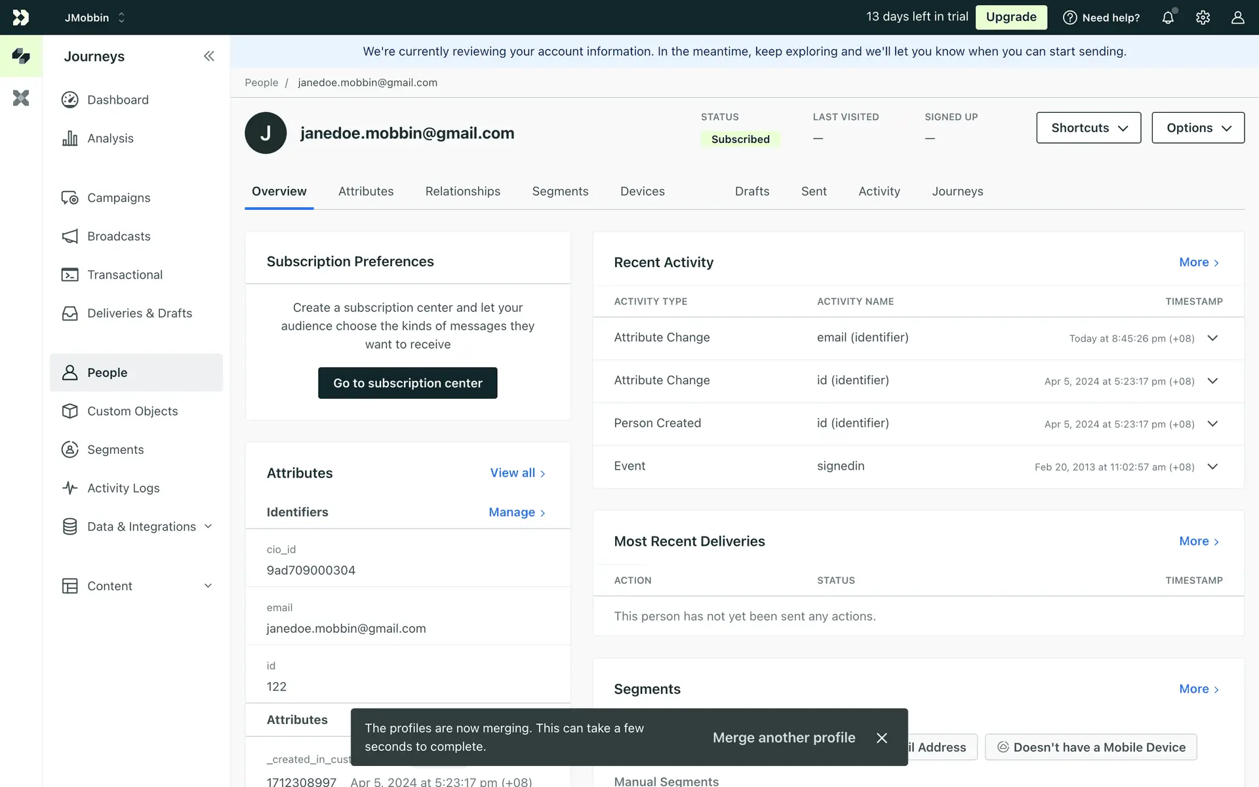Click Merge another profile in toast
This screenshot has height=787, width=1259.
784,738
